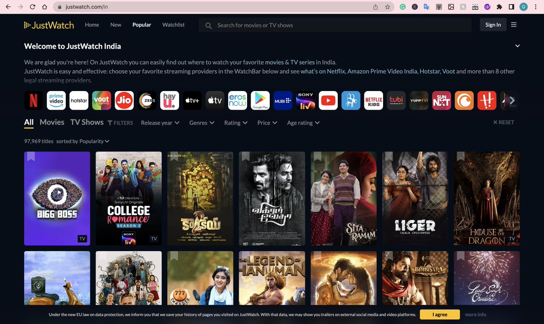This screenshot has height=324, width=544.
Task: Open the Google Translate extension icon
Action: [x=427, y=7]
